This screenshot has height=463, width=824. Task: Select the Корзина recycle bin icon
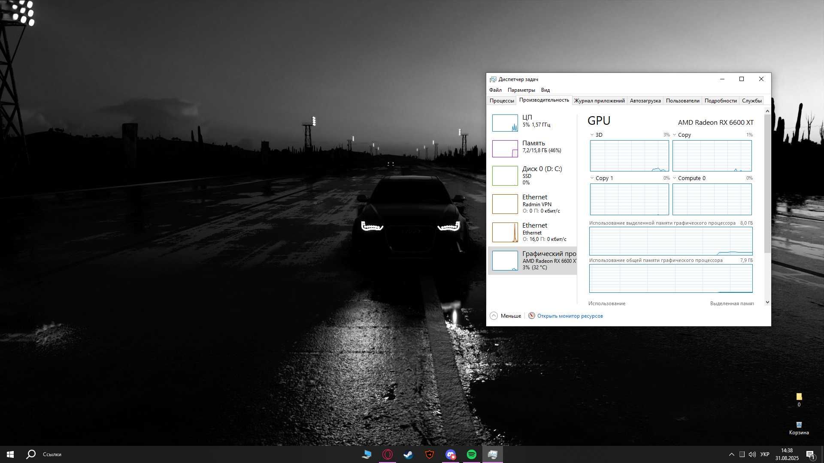coord(799,428)
